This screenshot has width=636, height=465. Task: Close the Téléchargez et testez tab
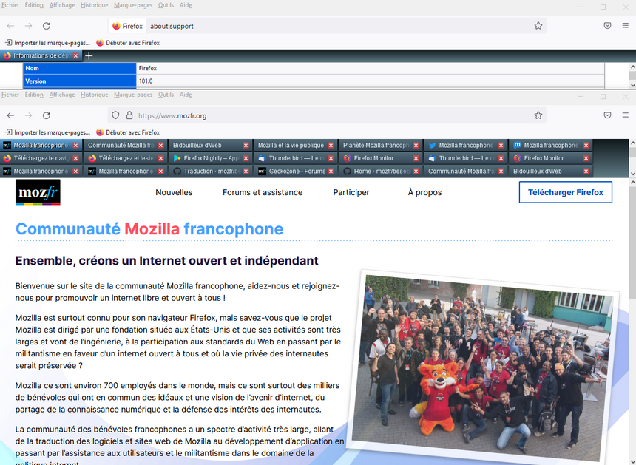160,158
